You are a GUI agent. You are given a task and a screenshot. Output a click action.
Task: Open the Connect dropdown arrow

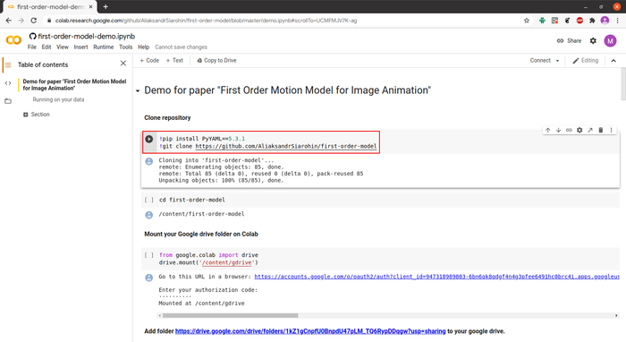(x=557, y=61)
